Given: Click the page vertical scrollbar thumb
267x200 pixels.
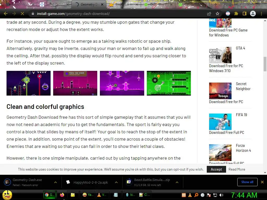Looking at the screenshot, I should pyautogui.click(x=265, y=64).
